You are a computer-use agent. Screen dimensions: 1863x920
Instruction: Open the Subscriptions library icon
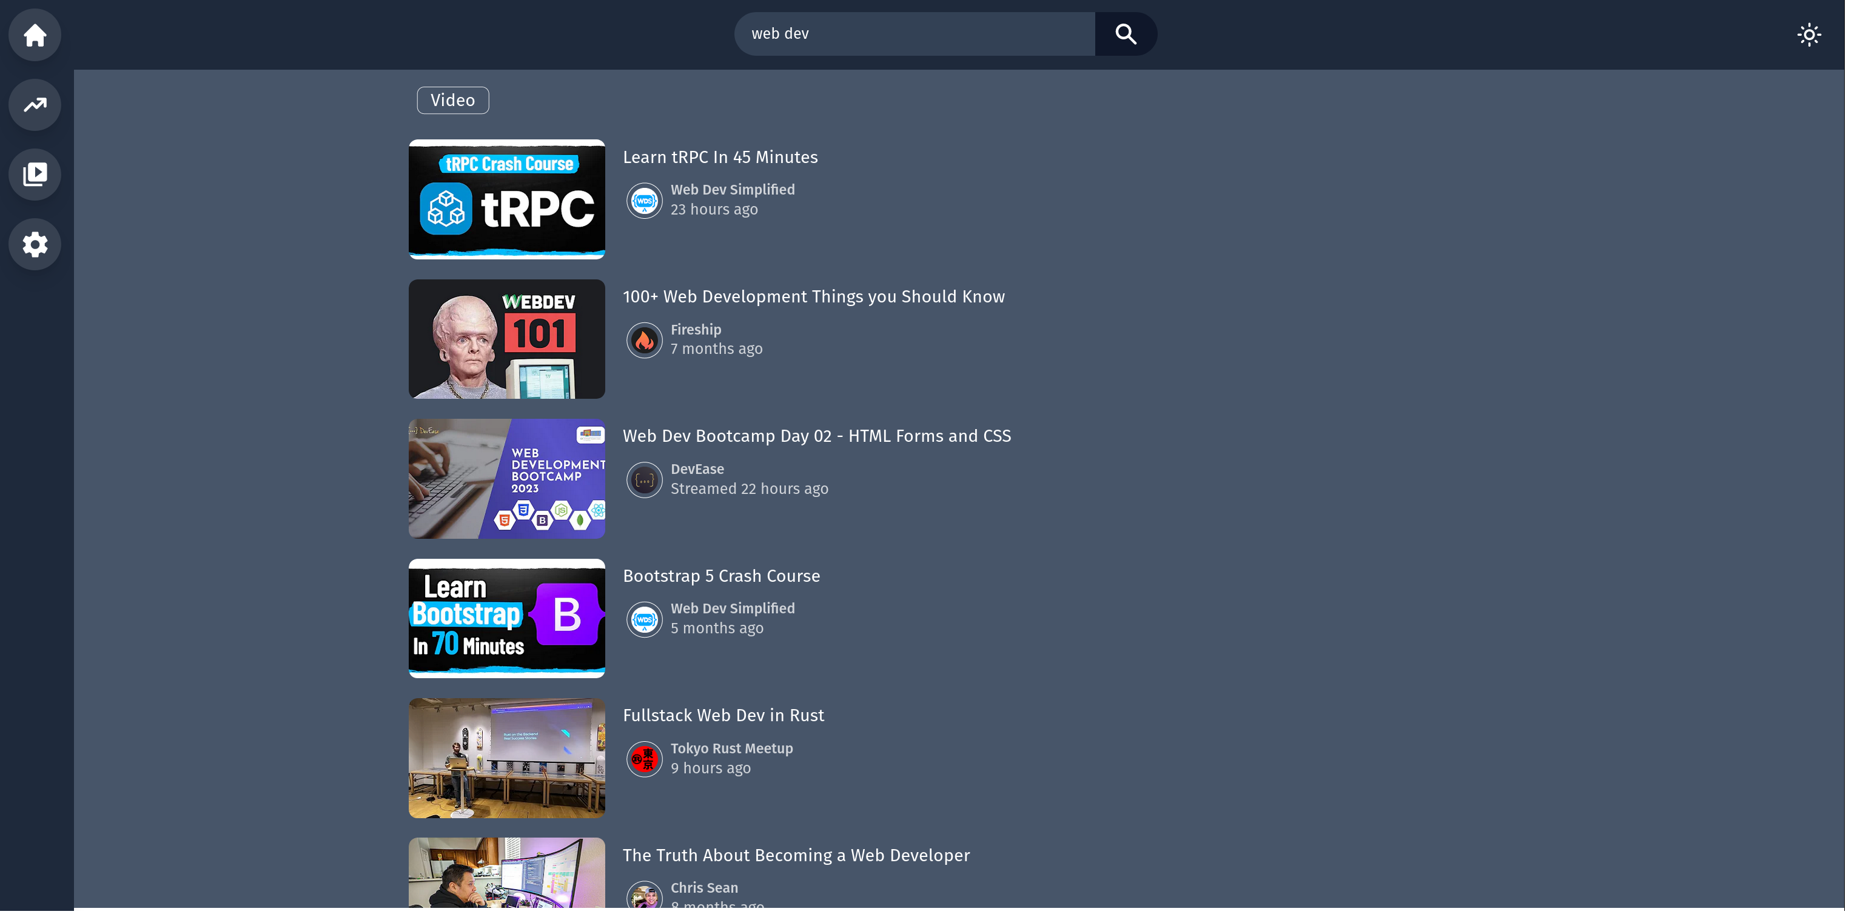35,176
